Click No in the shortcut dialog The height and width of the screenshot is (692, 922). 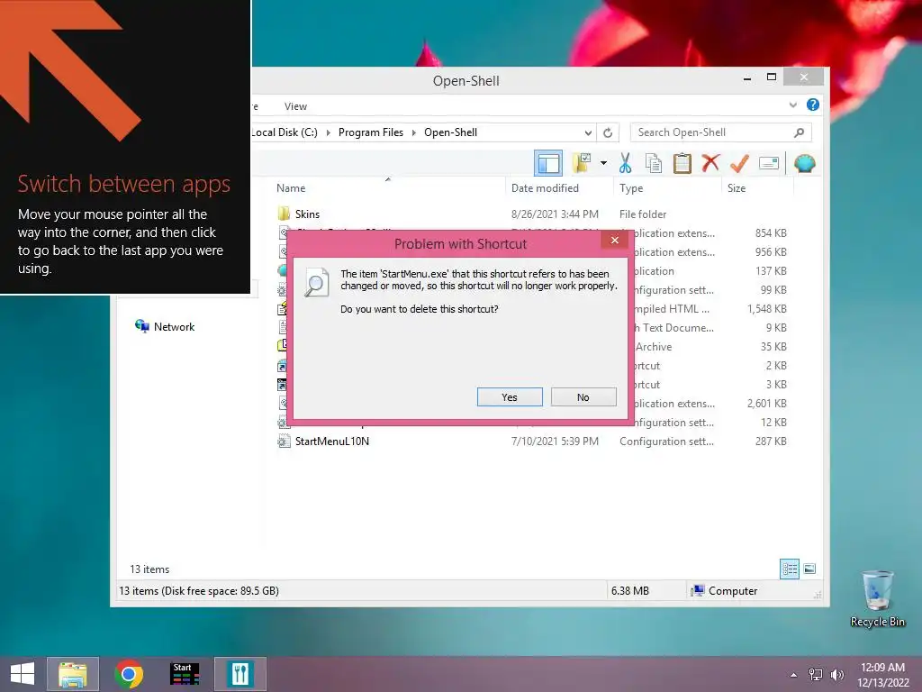[x=583, y=397]
